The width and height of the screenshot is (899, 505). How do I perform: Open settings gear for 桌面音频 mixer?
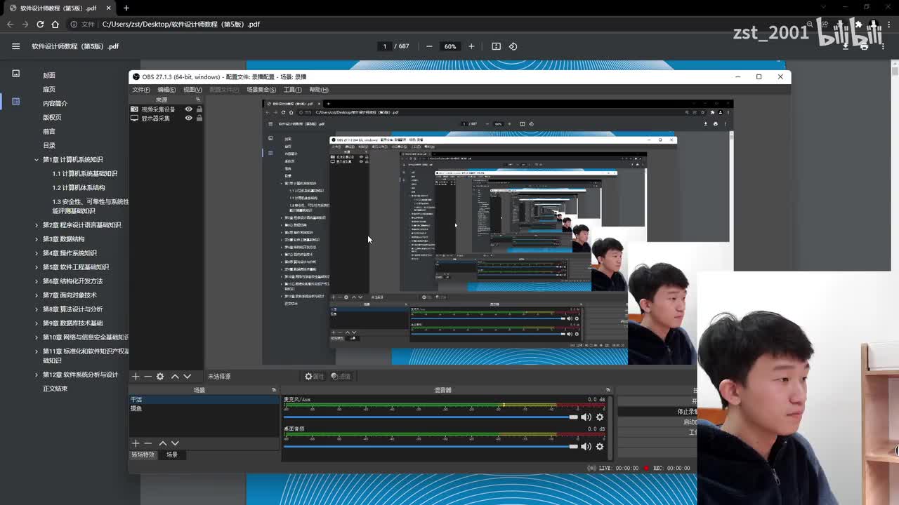pos(600,447)
